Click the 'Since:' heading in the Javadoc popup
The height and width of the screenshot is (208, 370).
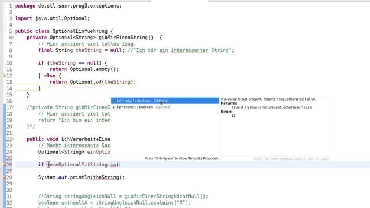pyautogui.click(x=227, y=112)
